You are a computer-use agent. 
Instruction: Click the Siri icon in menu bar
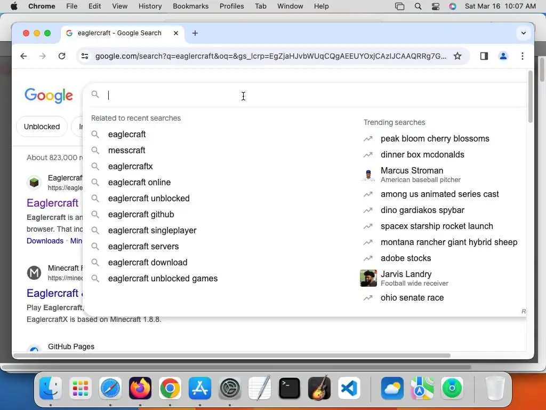pyautogui.click(x=452, y=6)
